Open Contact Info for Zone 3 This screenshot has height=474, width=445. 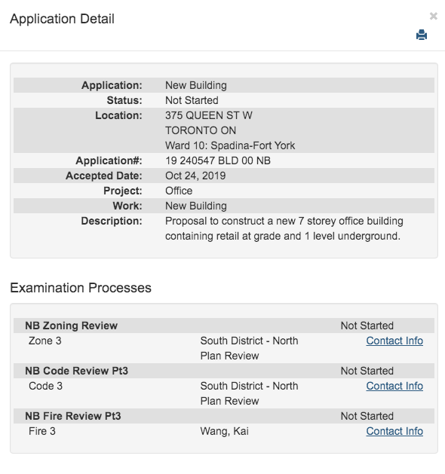click(394, 341)
